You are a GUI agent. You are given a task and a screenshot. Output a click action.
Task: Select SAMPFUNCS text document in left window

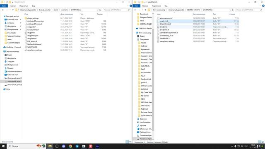click(x=32, y=47)
